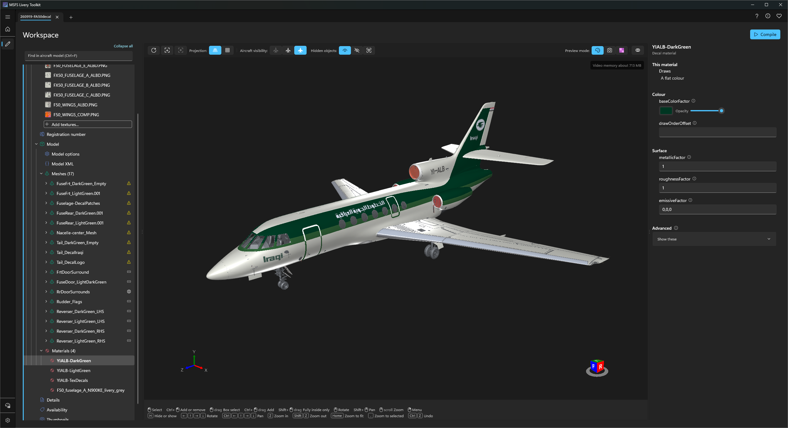Click the cloud search icon in sidebar

(x=8, y=405)
